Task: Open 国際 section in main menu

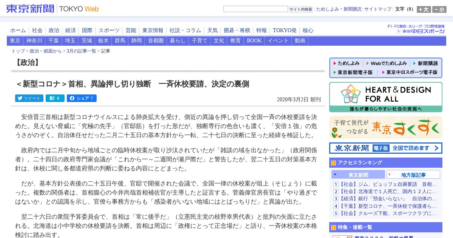Action: 87,30
